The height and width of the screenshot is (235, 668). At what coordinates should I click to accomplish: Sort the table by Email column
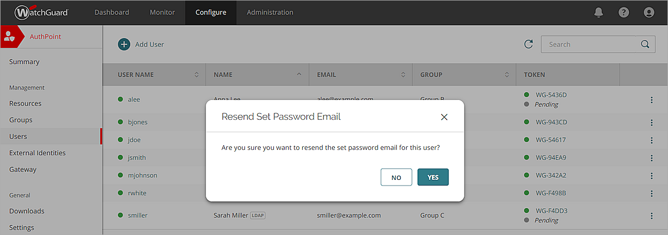(x=403, y=75)
